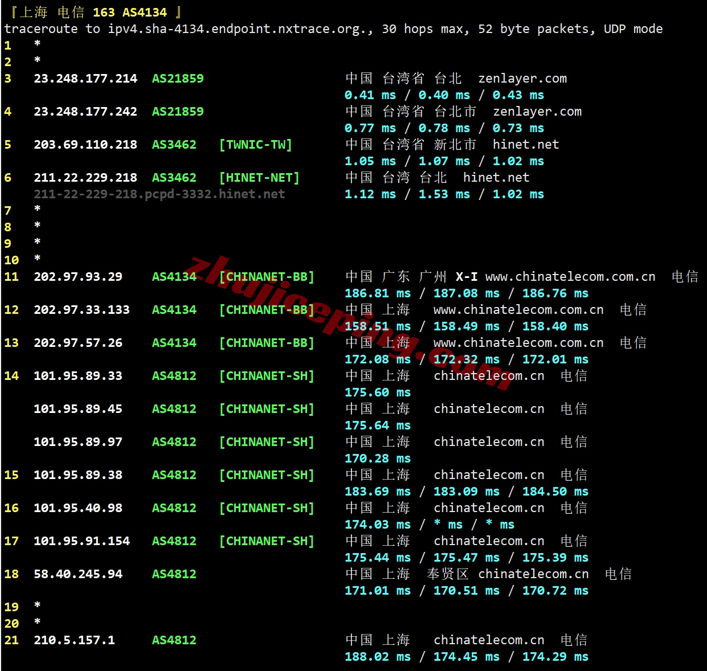
Task: Click the final hop IP 210.5.157.1
Action: point(74,640)
